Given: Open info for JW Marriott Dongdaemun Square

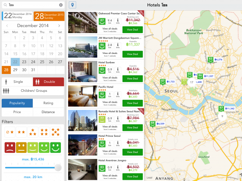Looking at the screenshot, I should pos(118,46).
